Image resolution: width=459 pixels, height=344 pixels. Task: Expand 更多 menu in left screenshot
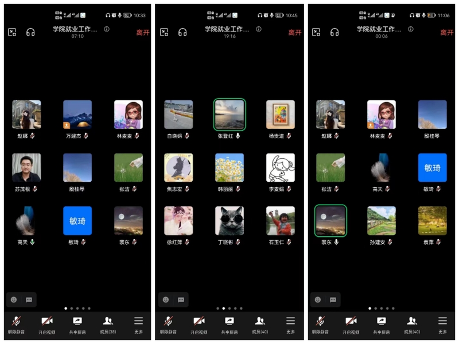tap(138, 325)
